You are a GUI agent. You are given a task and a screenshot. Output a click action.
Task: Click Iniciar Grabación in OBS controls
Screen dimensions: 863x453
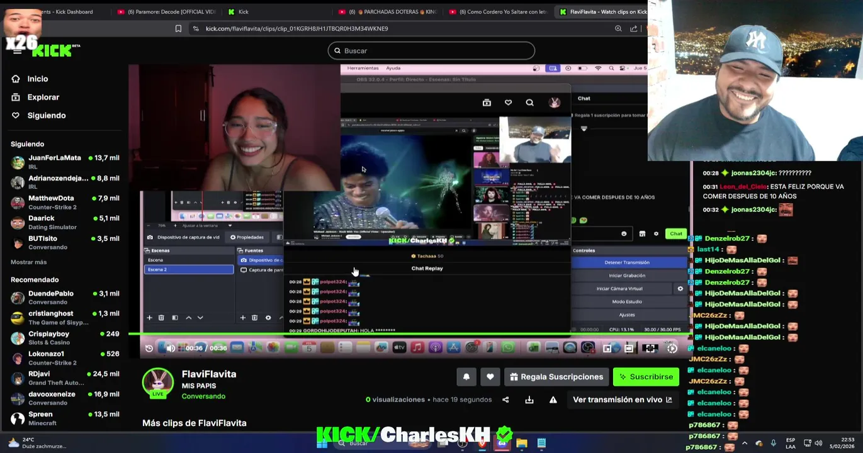tap(627, 276)
